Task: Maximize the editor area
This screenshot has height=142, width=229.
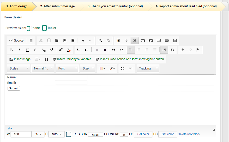Action: pyautogui.click(x=123, y=68)
